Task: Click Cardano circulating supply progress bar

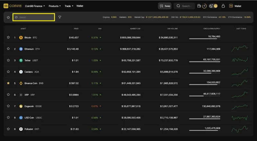Action: (x=205, y=73)
